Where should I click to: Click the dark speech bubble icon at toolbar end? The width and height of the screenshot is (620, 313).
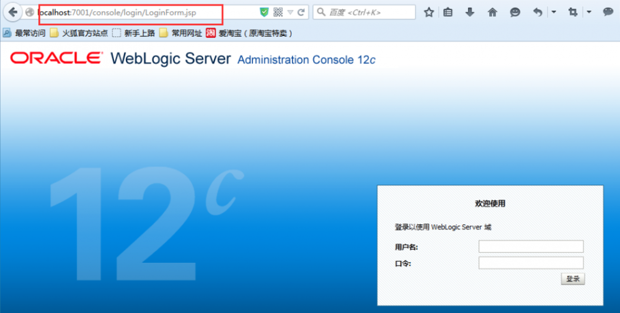[608, 12]
